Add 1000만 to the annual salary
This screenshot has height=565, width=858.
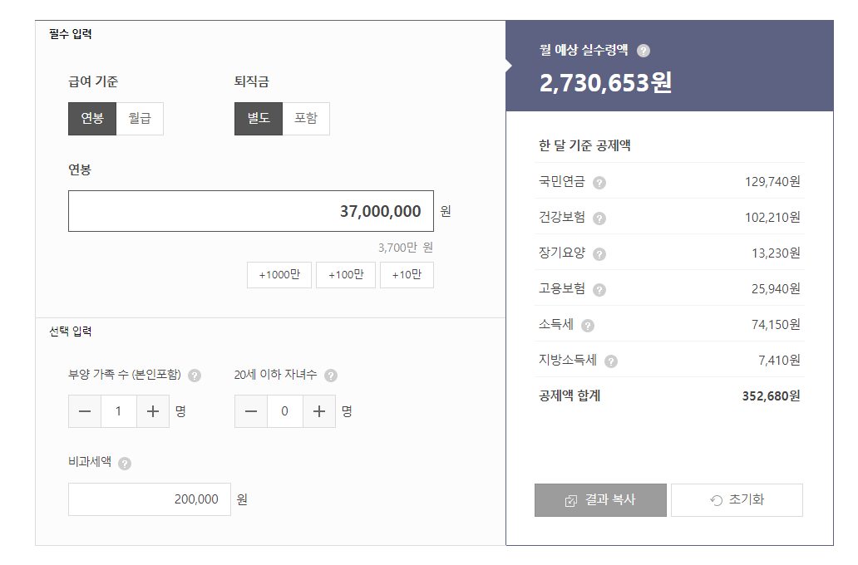pyautogui.click(x=279, y=275)
